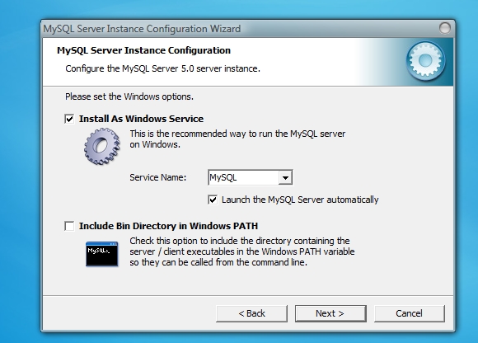Click the Install As Windows Service label
Image resolution: width=478 pixels, height=343 pixels.
coord(141,119)
